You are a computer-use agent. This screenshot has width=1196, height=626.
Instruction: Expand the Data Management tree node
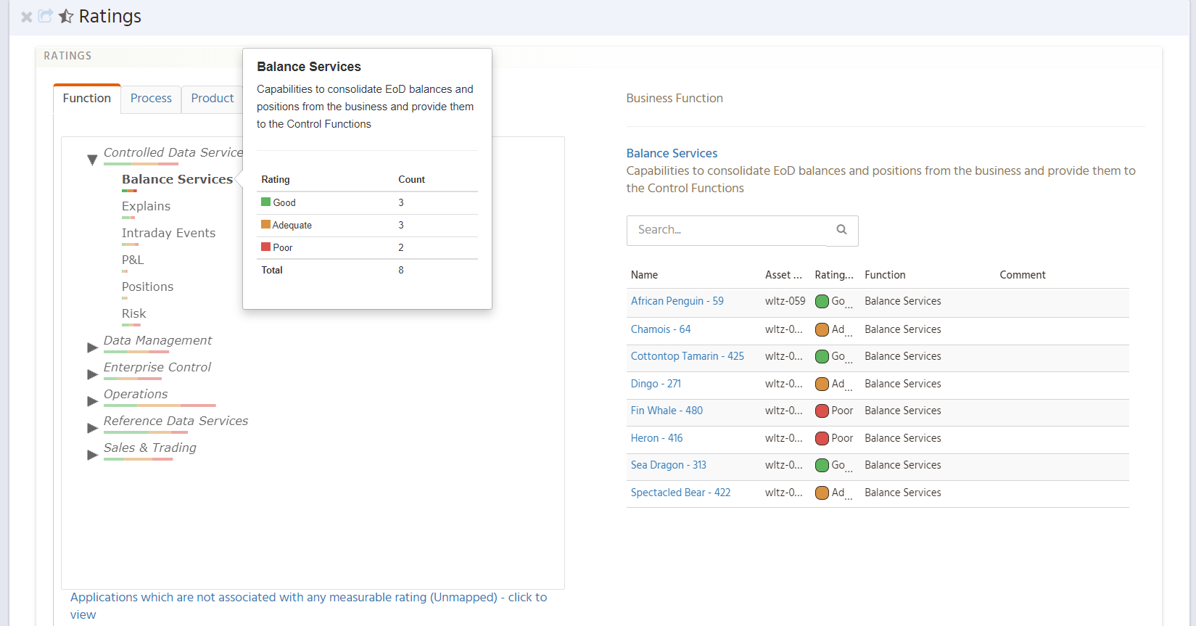coord(92,347)
